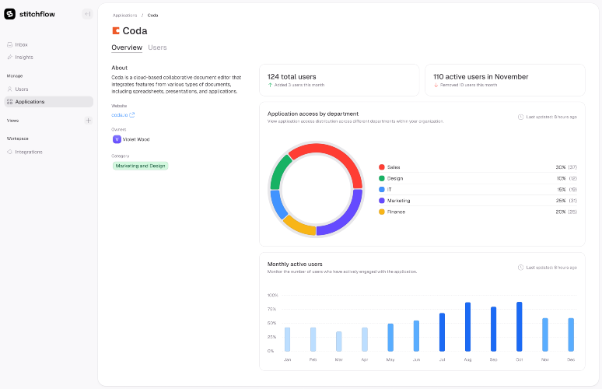Image resolution: width=602 pixels, height=389 pixels.
Task: Click the Coda app logo icon
Action: click(116, 30)
